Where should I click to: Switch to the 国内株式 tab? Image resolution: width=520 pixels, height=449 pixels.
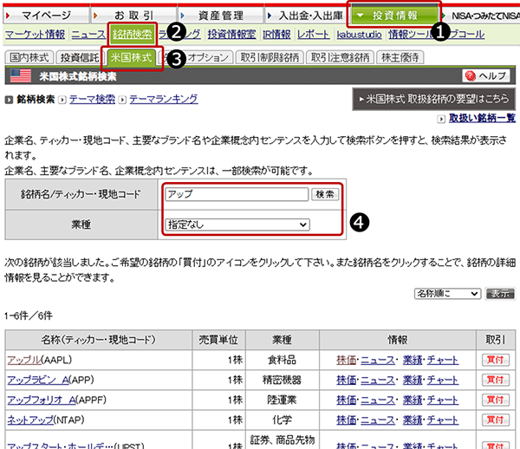tap(29, 57)
